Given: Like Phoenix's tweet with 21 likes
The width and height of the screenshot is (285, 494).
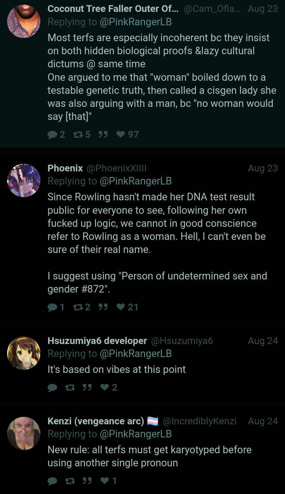Looking at the screenshot, I should pos(121,307).
